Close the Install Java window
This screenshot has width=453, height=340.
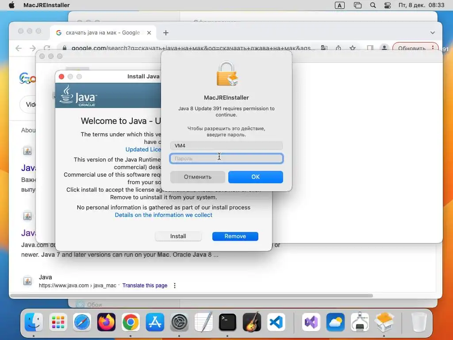(61, 77)
